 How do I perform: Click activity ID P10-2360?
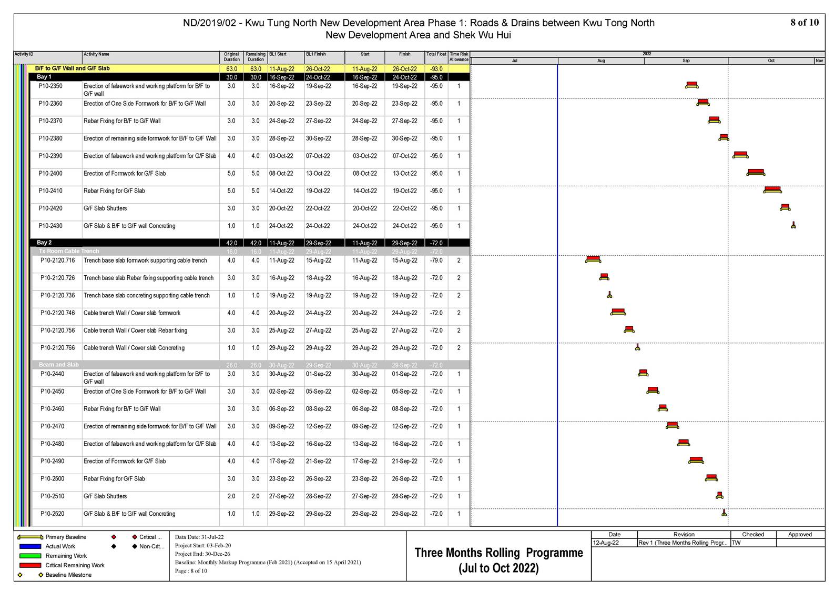50,104
